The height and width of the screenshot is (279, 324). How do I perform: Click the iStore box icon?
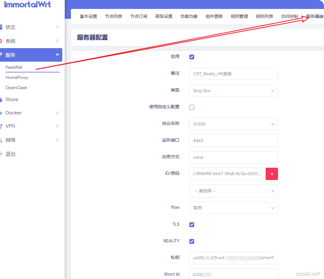coord(1,100)
